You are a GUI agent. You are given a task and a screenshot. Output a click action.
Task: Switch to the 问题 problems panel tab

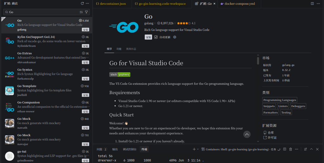[x=102, y=149]
